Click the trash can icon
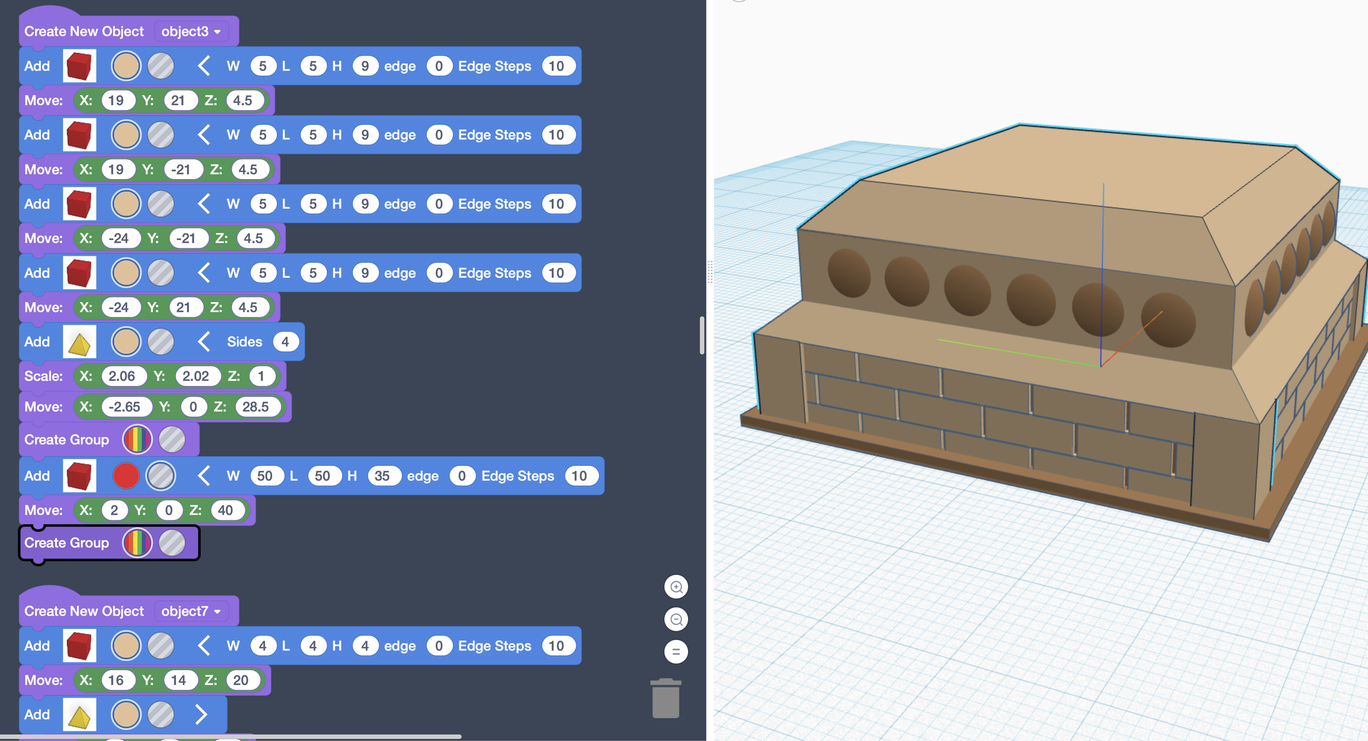The height and width of the screenshot is (741, 1368). [666, 702]
